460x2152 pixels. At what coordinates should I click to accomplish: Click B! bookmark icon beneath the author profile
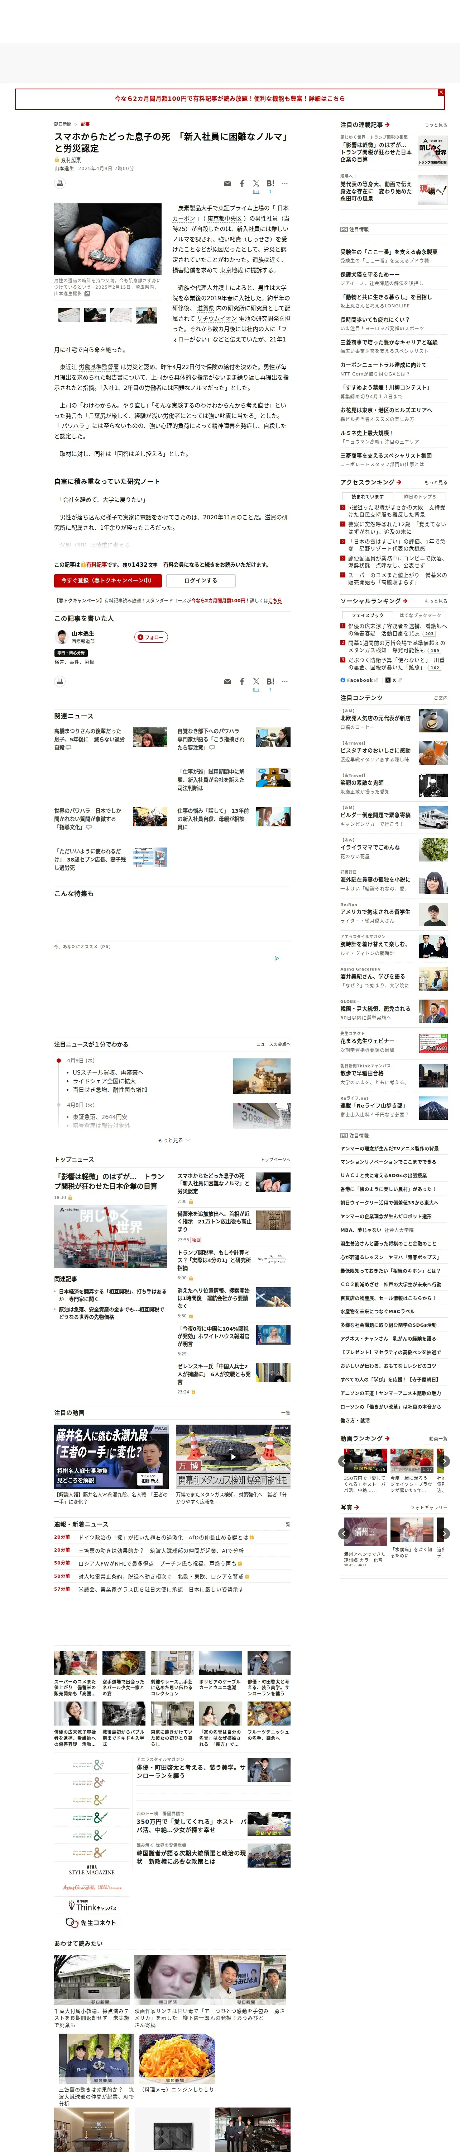(270, 682)
